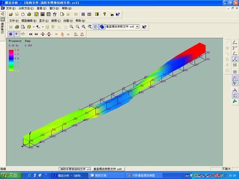239x179 pixels.
Task: Click the previous mode double-left arrow
Action: click(31, 34)
